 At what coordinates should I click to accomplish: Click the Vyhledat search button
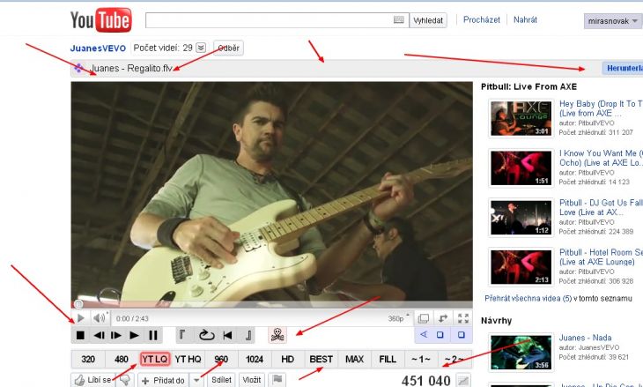[x=428, y=20]
